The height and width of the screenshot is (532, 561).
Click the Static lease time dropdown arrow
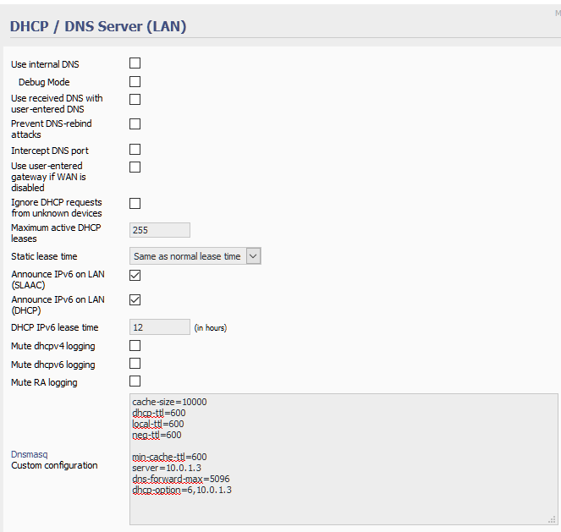[253, 256]
